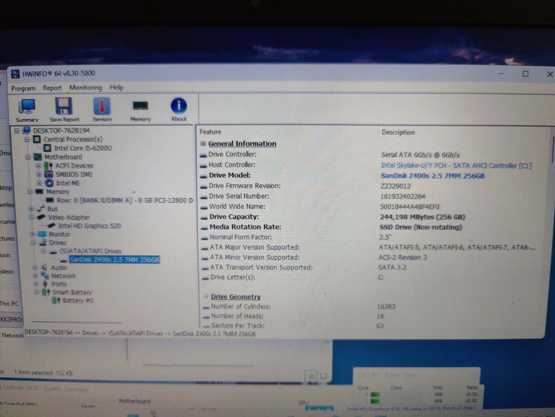Open the Report menu
The width and height of the screenshot is (555, 417).
[52, 88]
